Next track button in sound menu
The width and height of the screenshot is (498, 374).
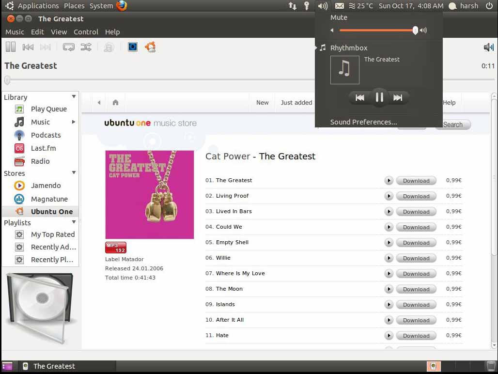[x=398, y=97]
